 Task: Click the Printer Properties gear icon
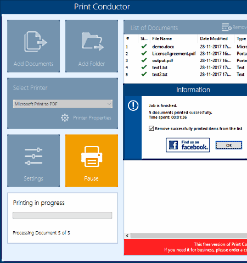[65, 117]
